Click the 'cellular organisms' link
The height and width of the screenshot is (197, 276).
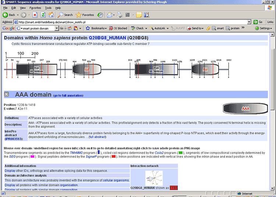point(116,180)
